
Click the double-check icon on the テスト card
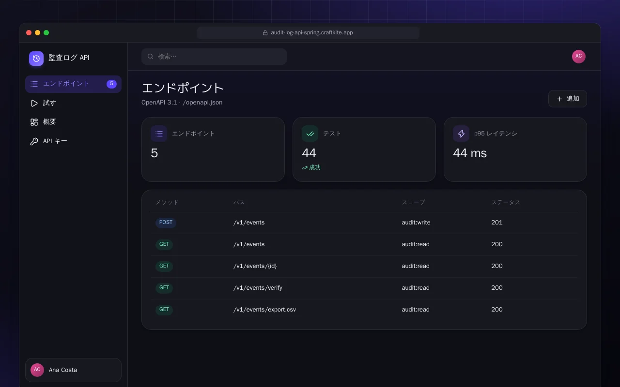click(310, 134)
